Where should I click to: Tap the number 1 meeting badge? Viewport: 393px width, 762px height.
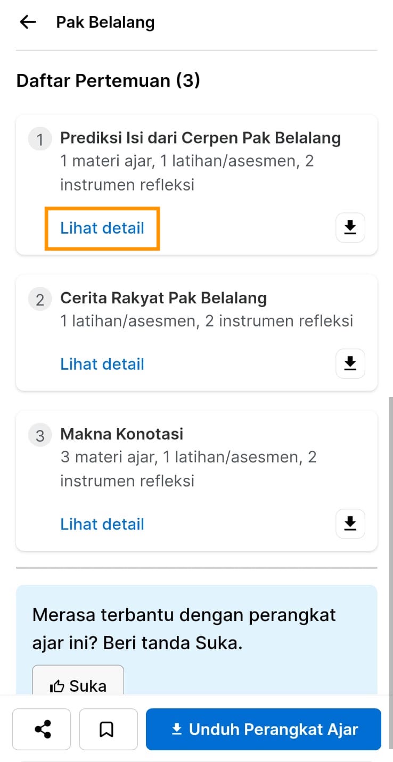pos(39,139)
